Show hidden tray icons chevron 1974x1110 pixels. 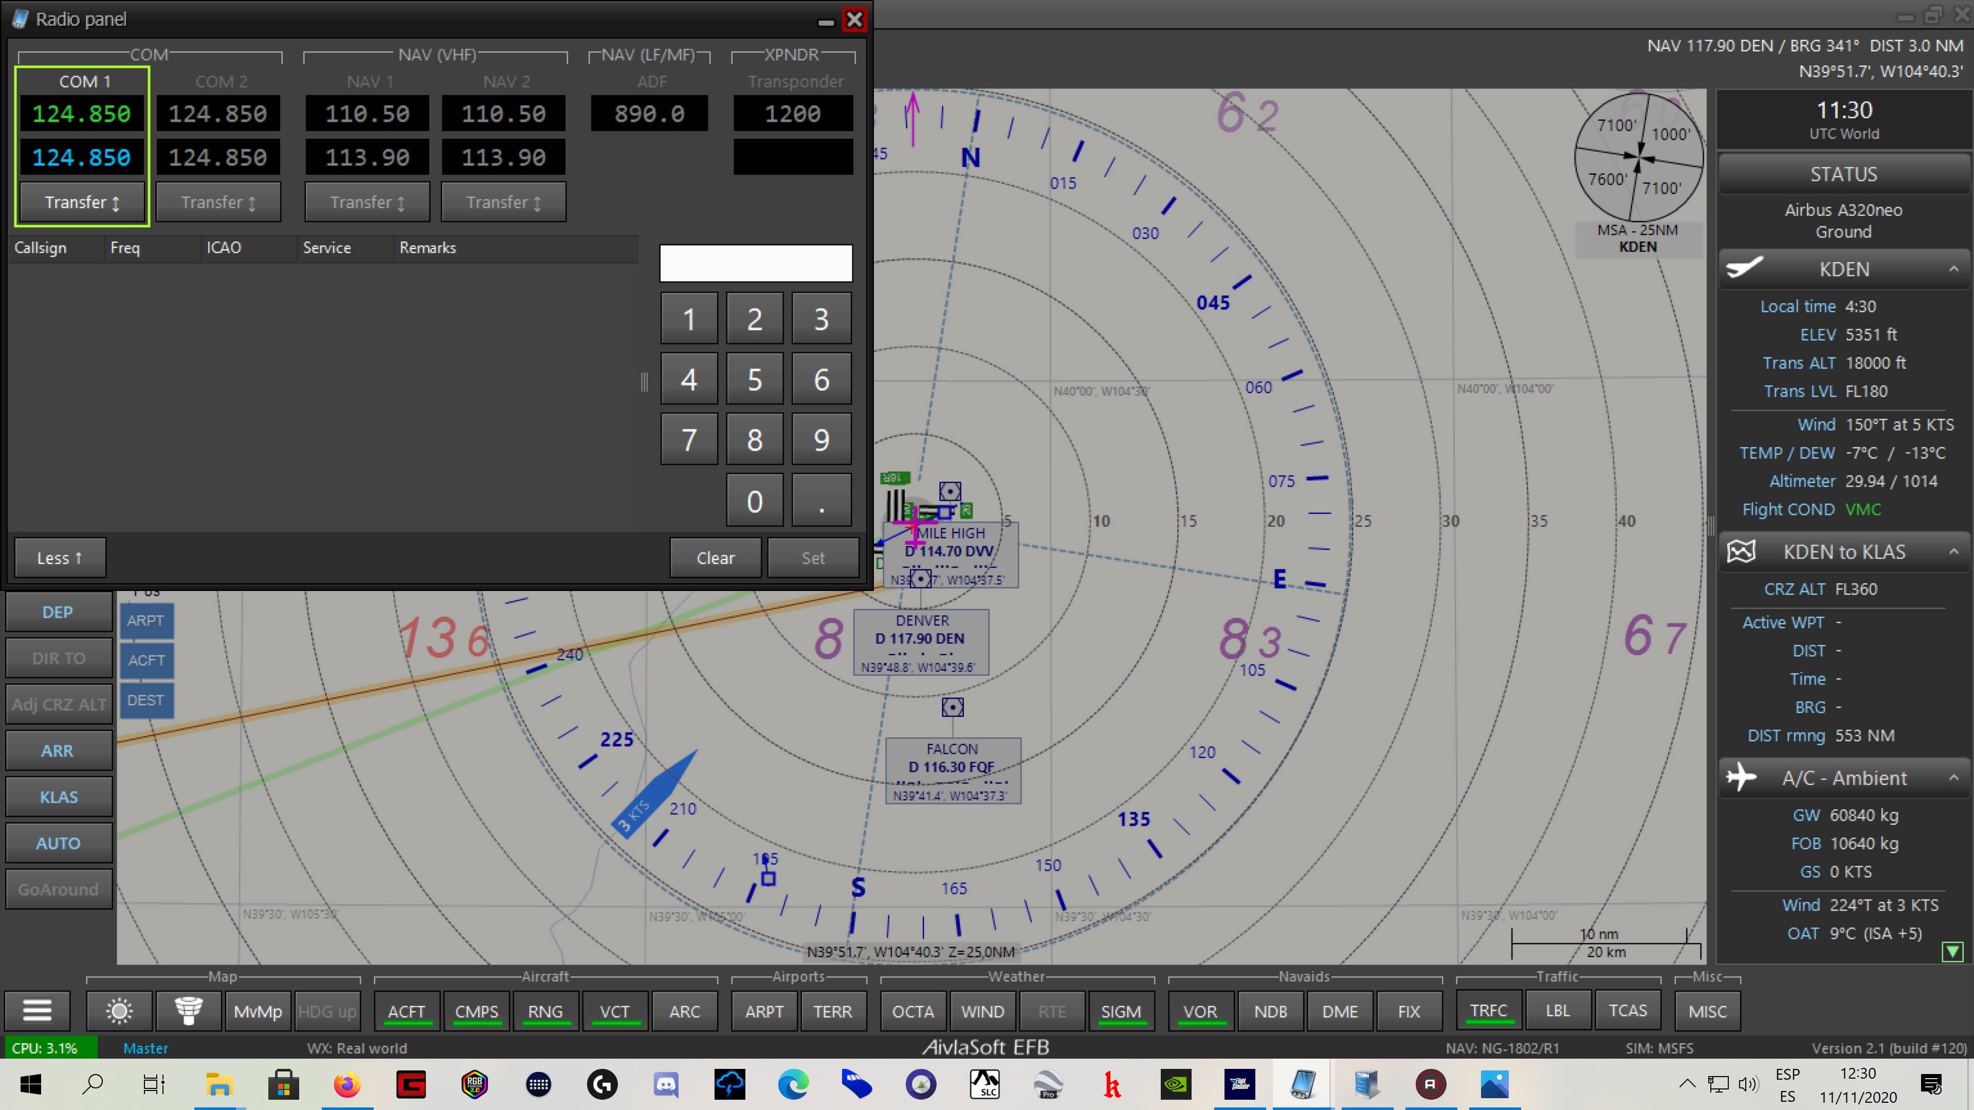[1687, 1084]
